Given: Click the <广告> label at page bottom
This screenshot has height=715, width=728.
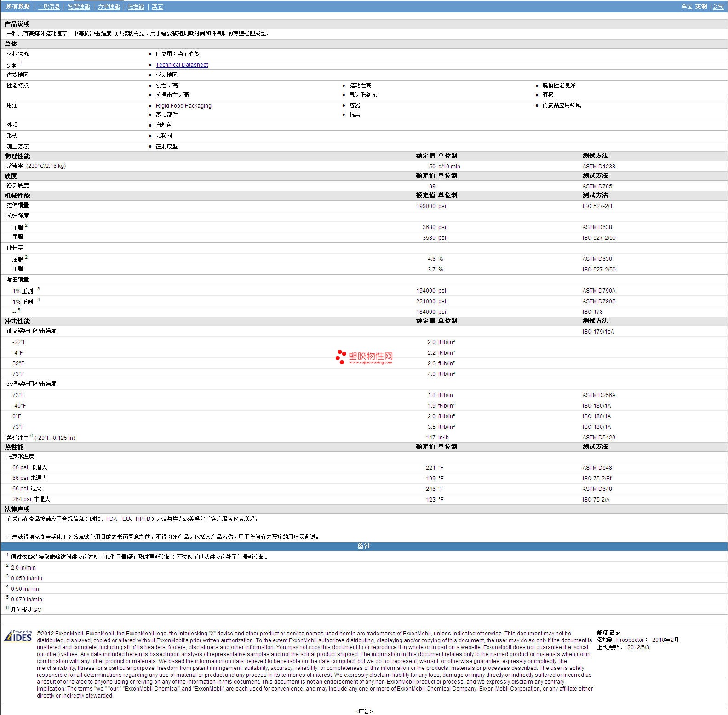Looking at the screenshot, I should tap(364, 711).
